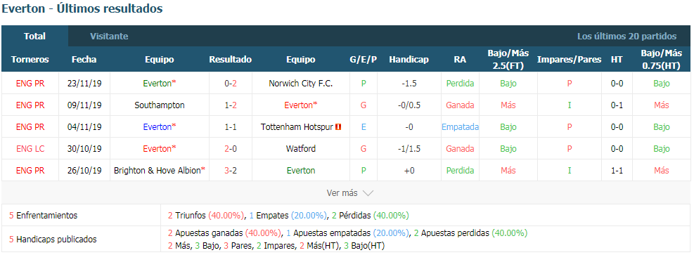This screenshot has width=694, height=255.
Task: Click the Tottenham Hotspur team name
Action: tap(297, 127)
